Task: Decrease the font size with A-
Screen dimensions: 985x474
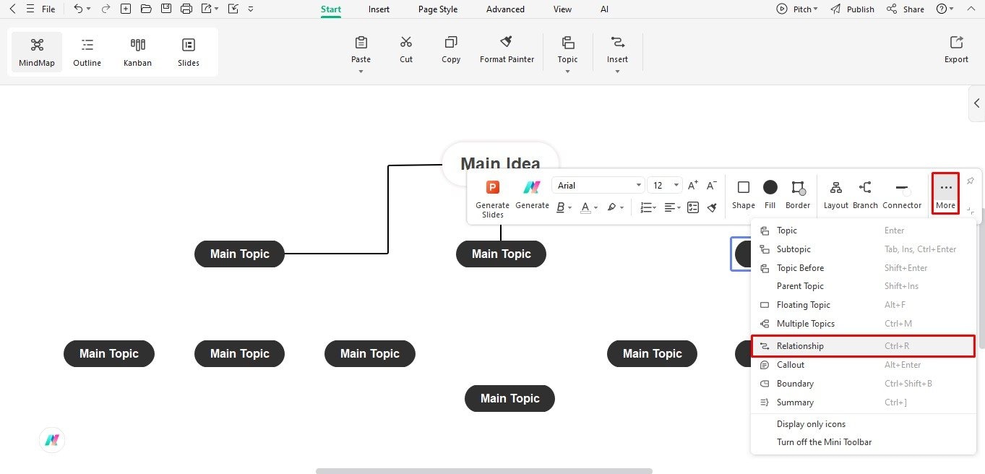Action: [x=712, y=186]
